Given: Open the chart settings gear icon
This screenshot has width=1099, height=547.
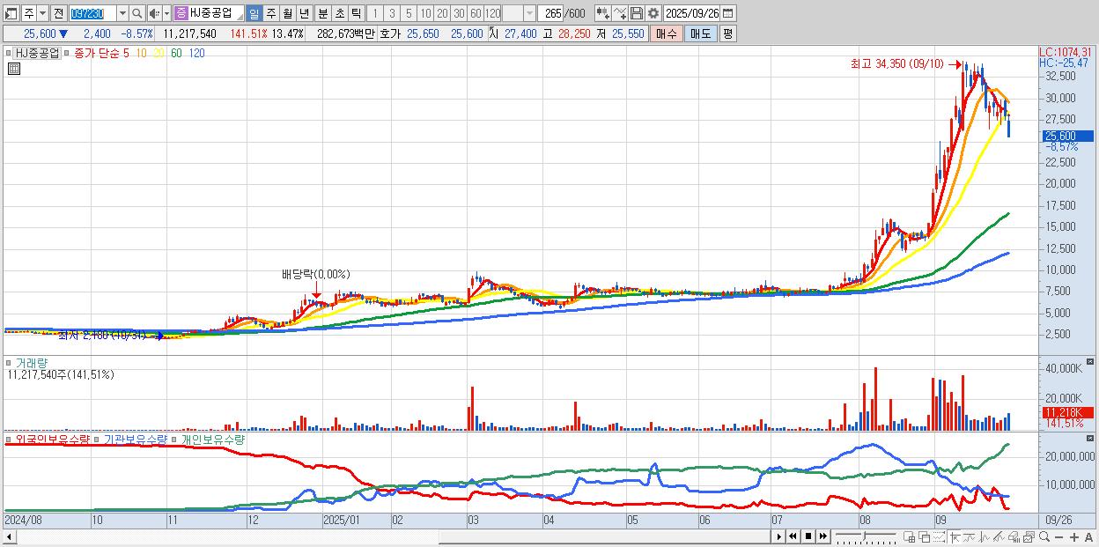Looking at the screenshot, I should click(653, 13).
